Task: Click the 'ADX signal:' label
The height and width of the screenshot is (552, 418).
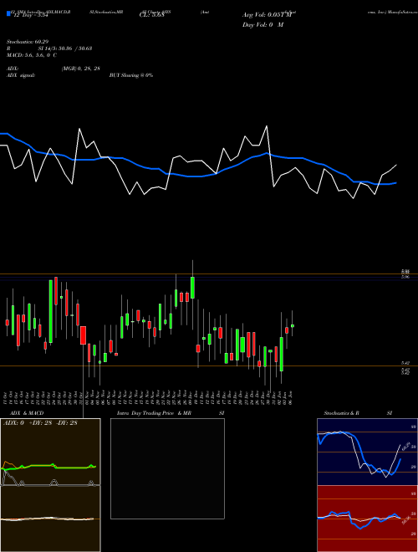Action: [x=21, y=75]
